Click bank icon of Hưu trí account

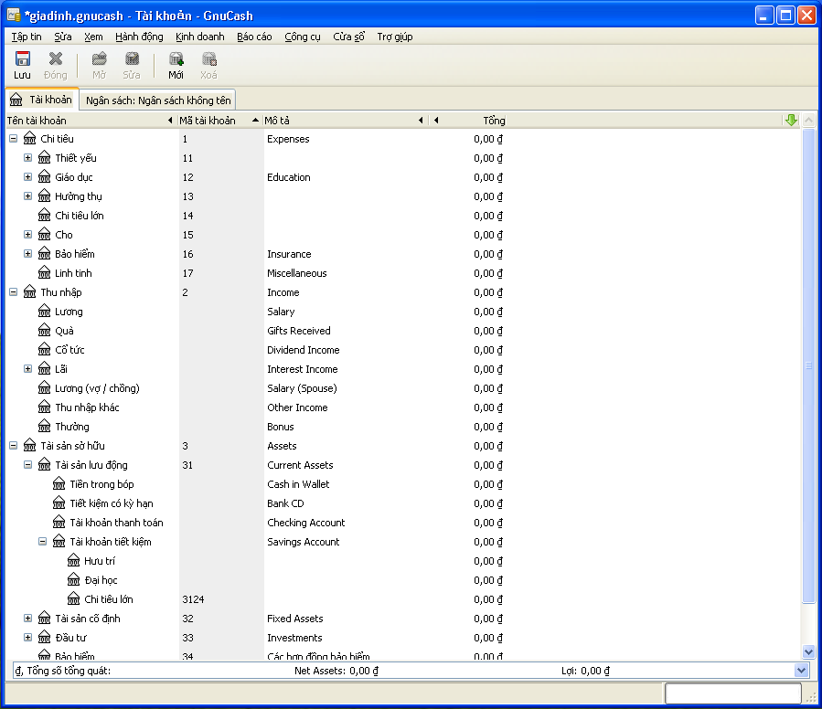(74, 561)
